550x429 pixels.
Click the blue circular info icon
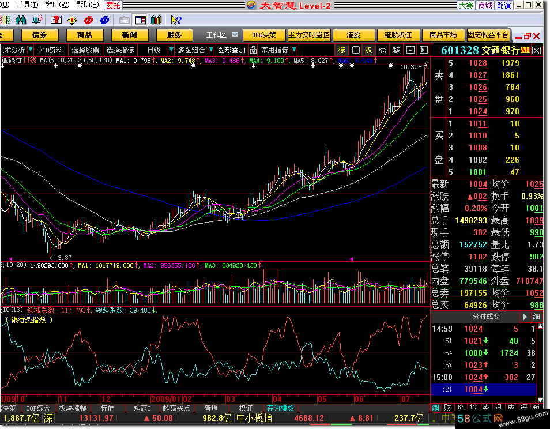point(104,20)
